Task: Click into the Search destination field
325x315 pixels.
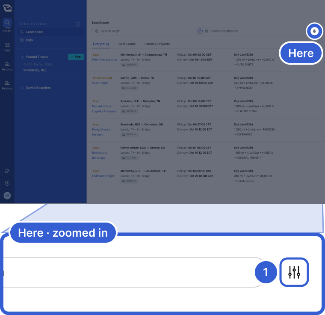Action: [254, 31]
